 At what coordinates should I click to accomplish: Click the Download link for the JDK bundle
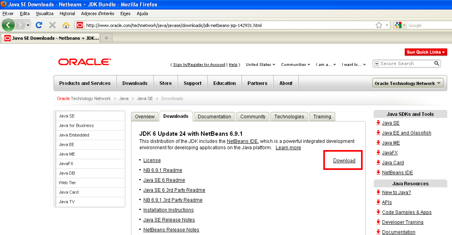click(x=344, y=161)
